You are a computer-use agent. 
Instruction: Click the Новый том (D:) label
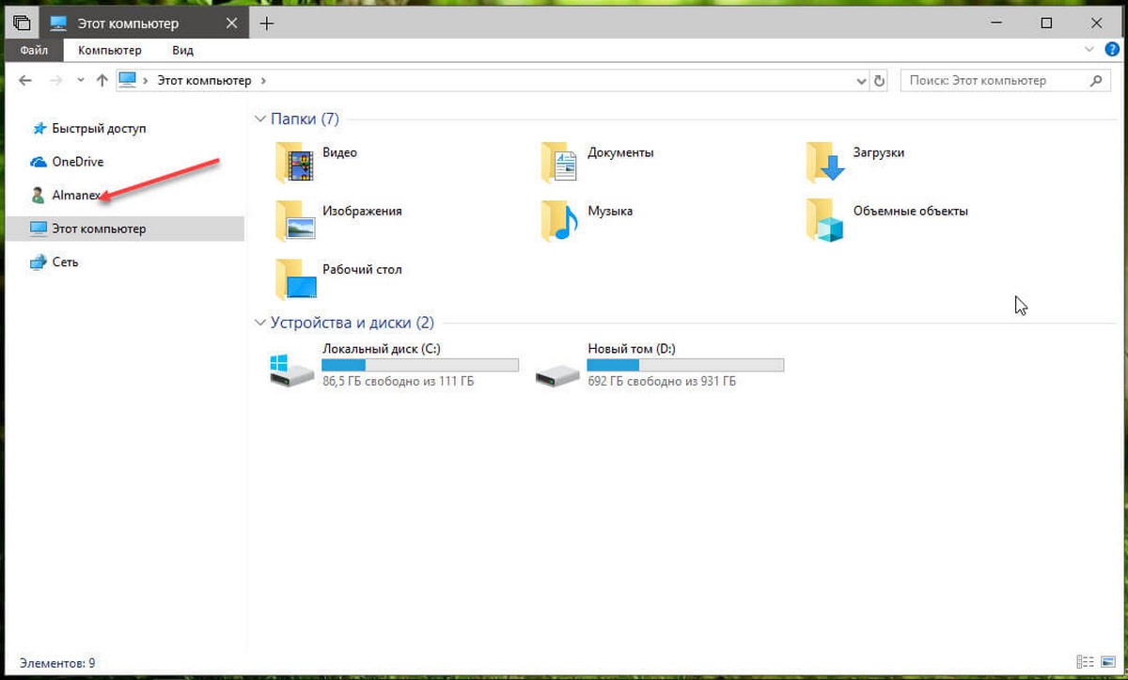631,349
